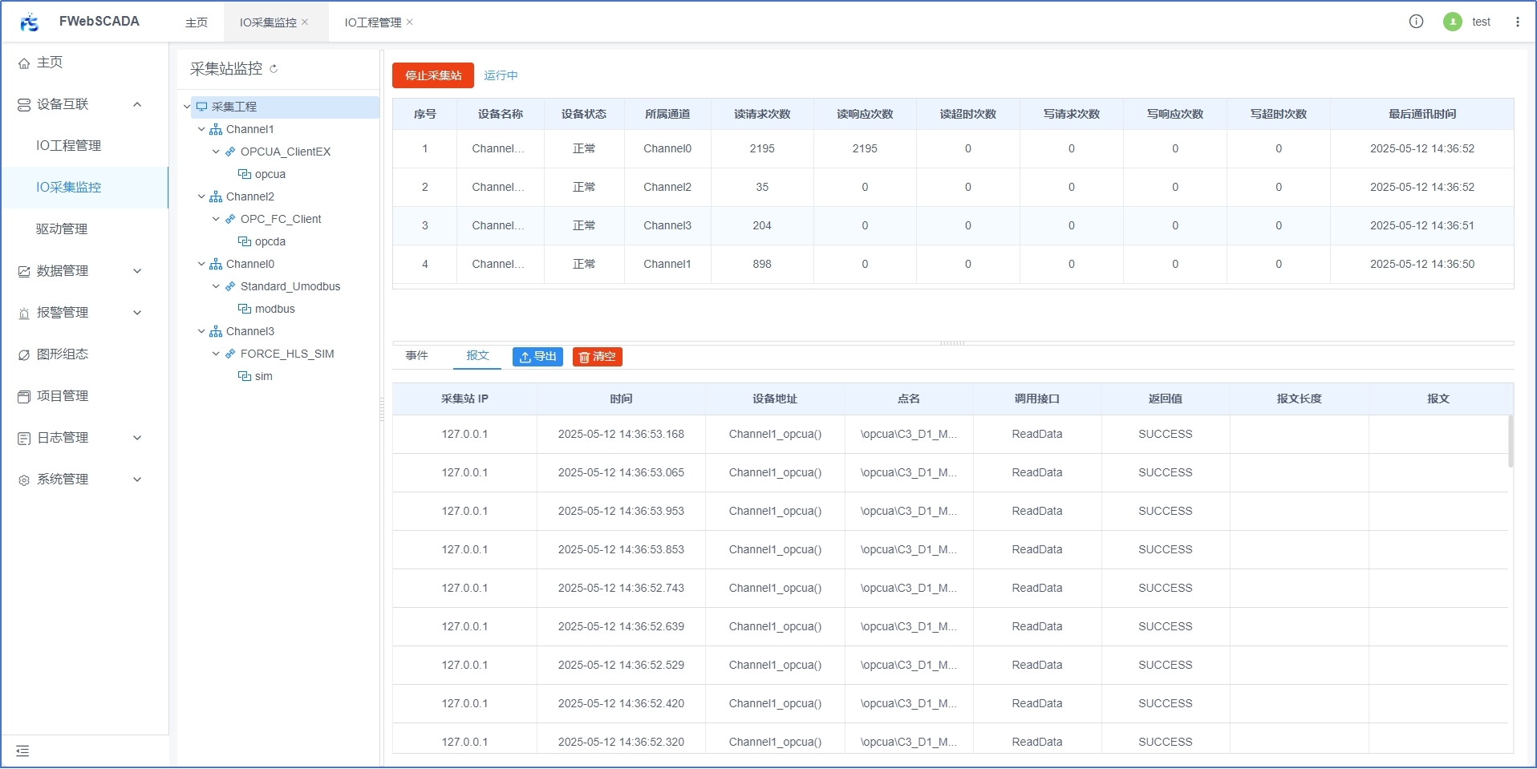Click the green test user avatar
The image size is (1537, 769).
[x=1452, y=22]
